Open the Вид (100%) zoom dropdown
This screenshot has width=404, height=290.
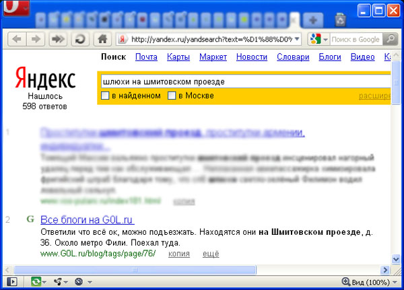(x=395, y=283)
